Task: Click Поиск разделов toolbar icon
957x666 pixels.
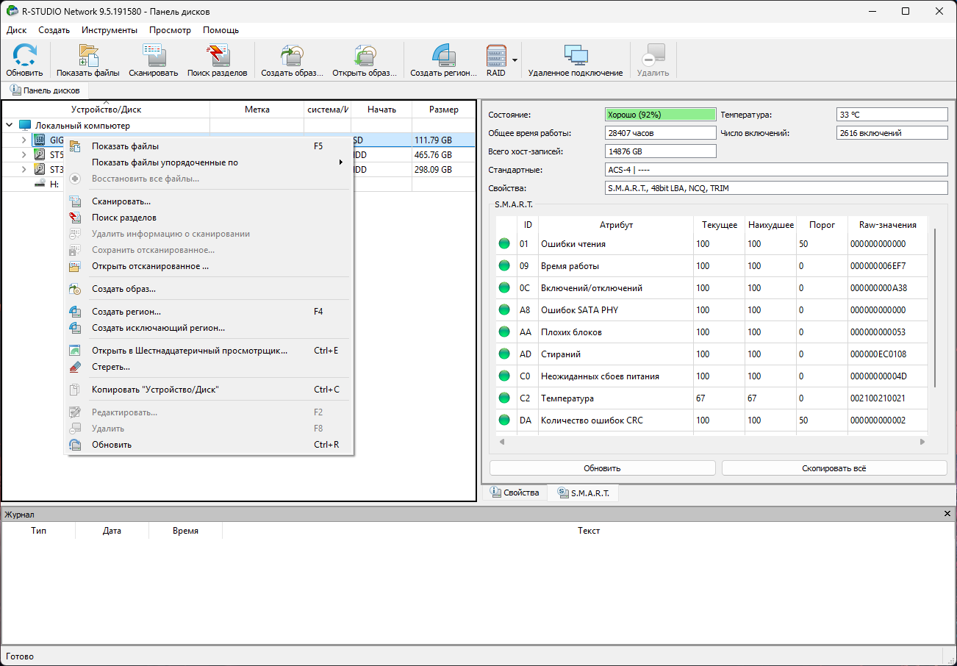Action: pyautogui.click(x=218, y=60)
